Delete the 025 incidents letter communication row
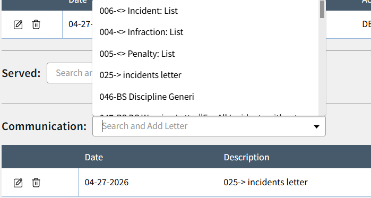The image size is (371, 198). pyautogui.click(x=36, y=183)
